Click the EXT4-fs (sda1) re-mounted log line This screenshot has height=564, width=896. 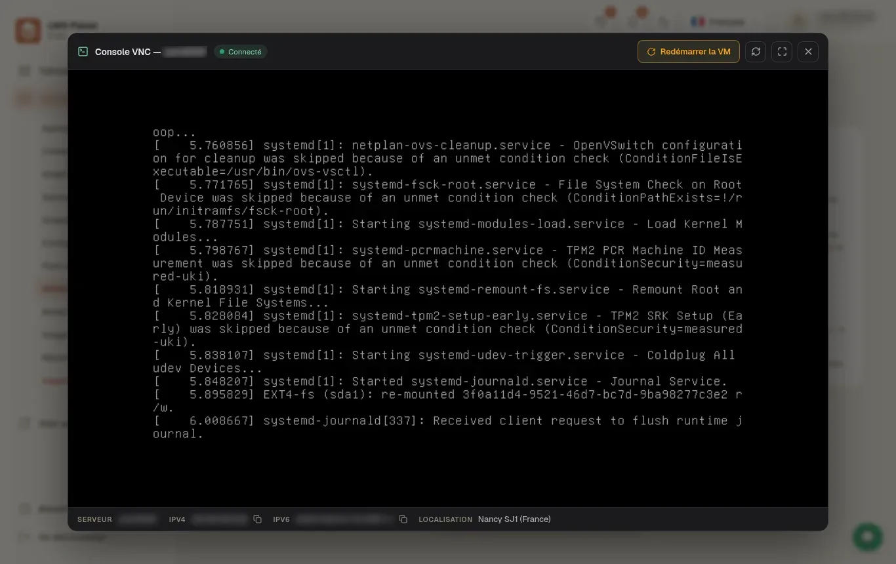tap(447, 401)
